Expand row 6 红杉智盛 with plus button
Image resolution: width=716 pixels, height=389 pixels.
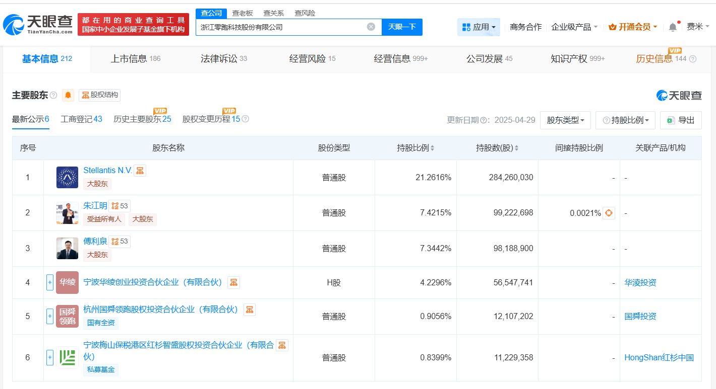coord(50,358)
